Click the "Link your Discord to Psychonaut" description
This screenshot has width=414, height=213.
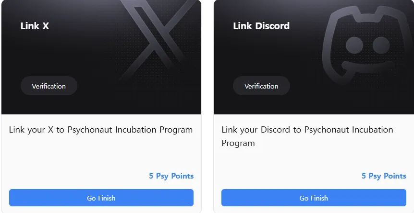point(307,130)
